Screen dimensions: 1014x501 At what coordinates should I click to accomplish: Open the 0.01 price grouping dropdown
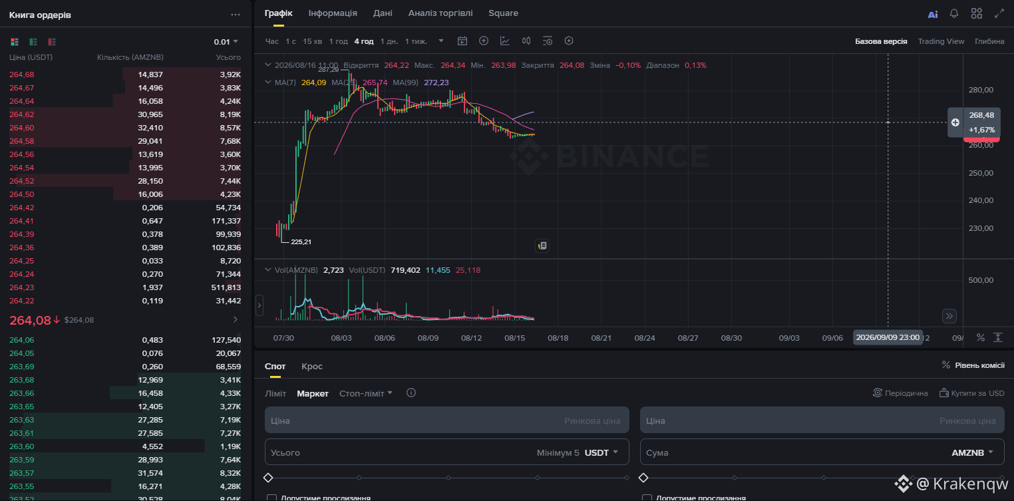(226, 42)
